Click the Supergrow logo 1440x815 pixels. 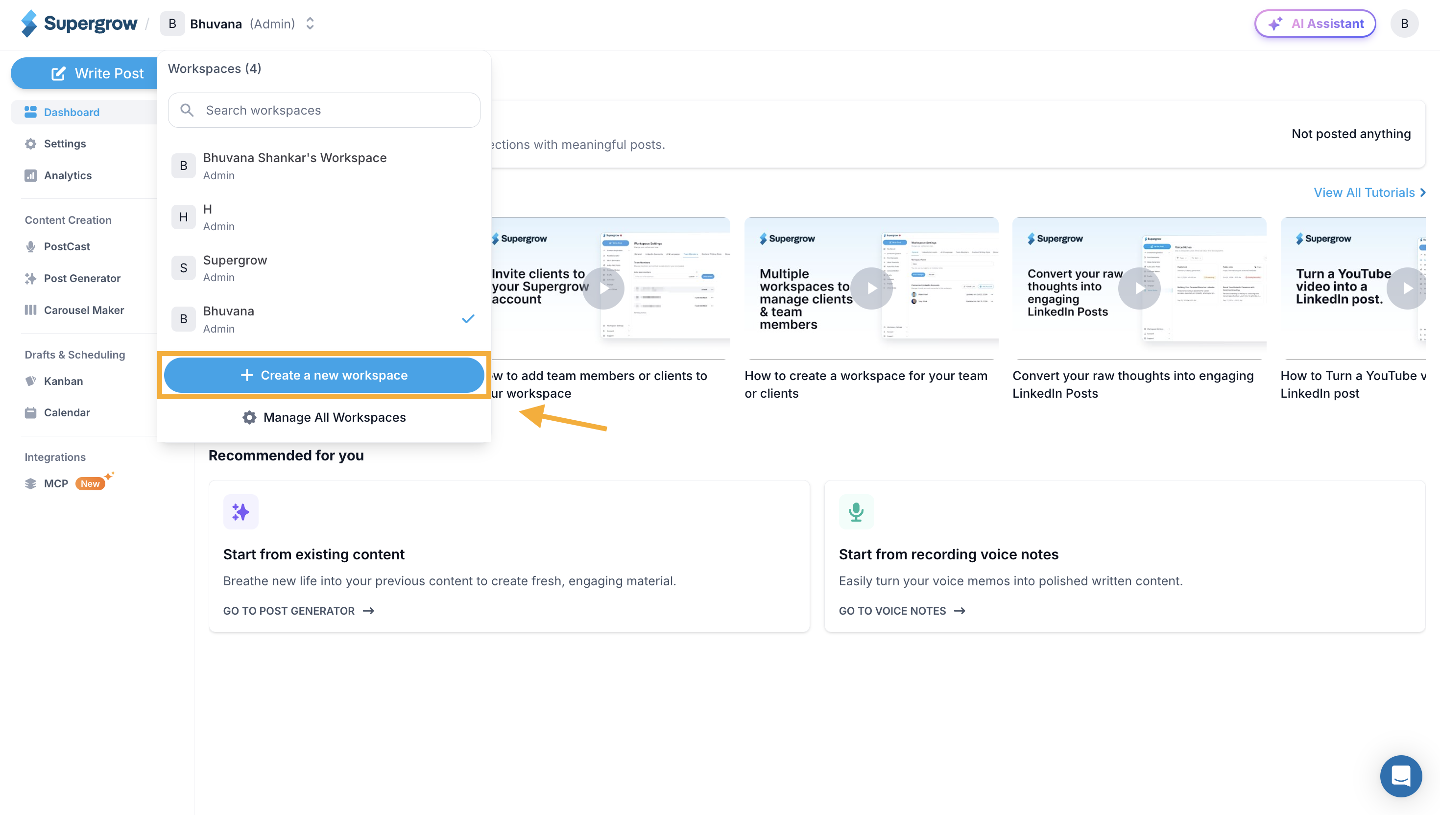(x=79, y=24)
